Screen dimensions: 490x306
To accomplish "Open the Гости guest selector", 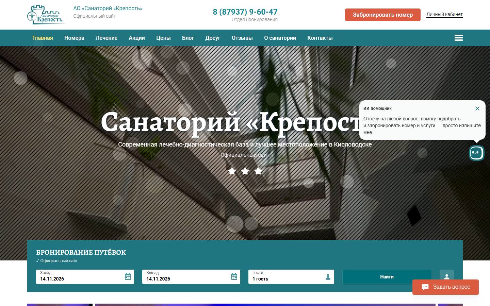I will click(291, 276).
